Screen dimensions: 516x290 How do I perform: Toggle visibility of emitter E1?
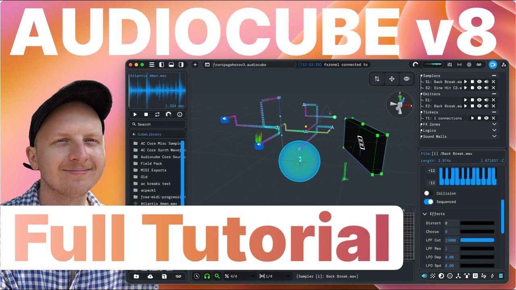(479, 100)
